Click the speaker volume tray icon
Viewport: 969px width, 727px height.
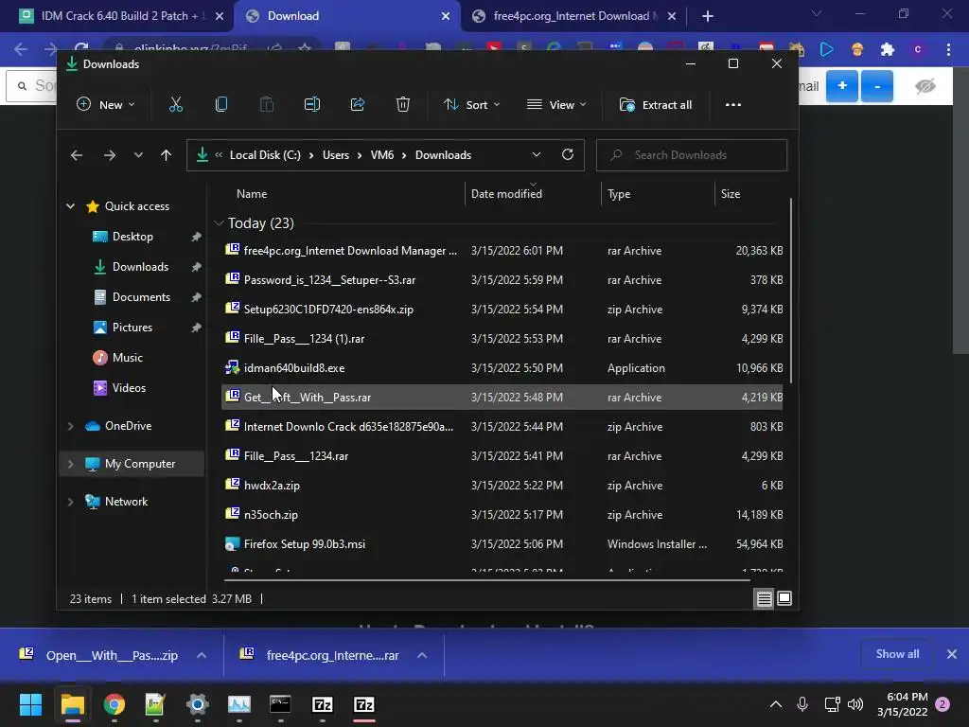(x=855, y=704)
